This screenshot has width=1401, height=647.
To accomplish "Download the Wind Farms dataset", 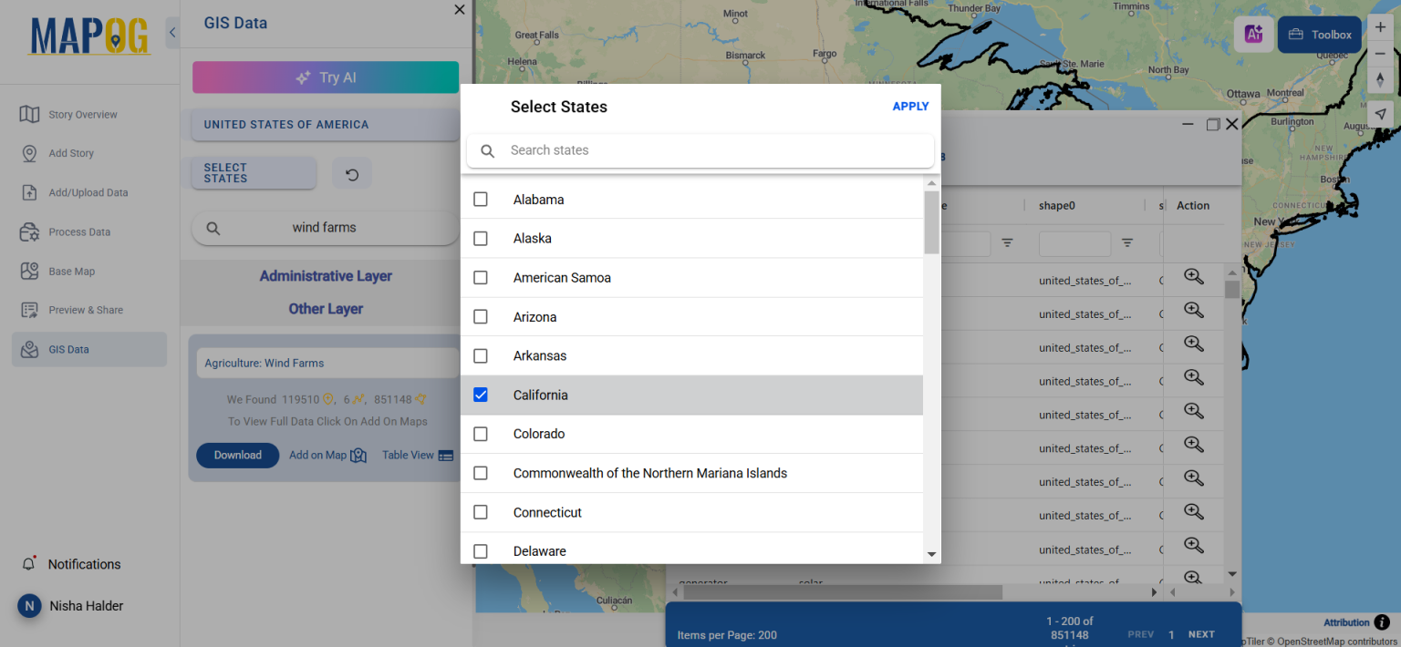I will coord(237,455).
